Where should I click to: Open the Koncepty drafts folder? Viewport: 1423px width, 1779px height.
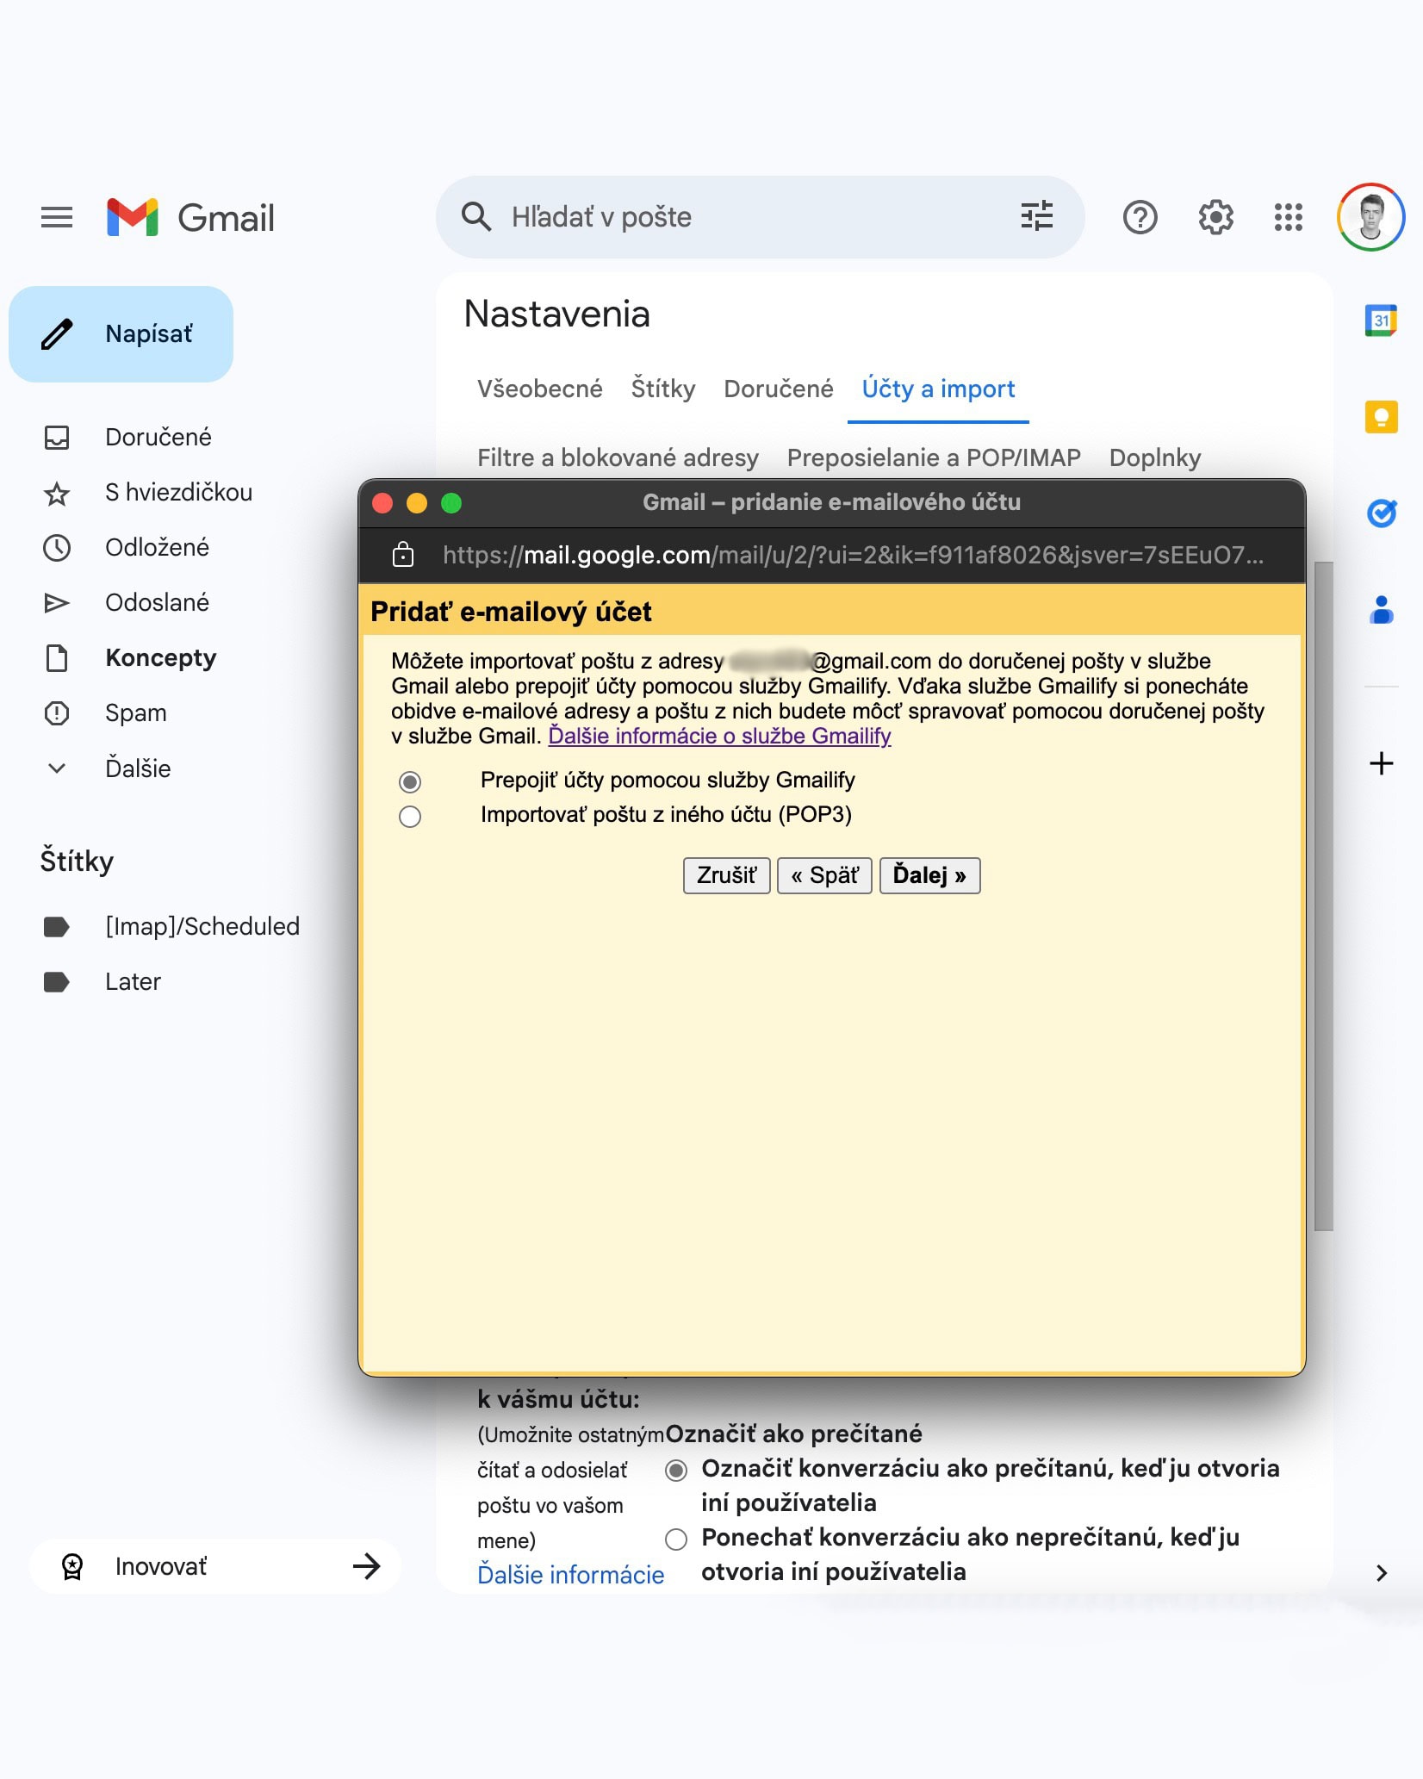pyautogui.click(x=160, y=657)
